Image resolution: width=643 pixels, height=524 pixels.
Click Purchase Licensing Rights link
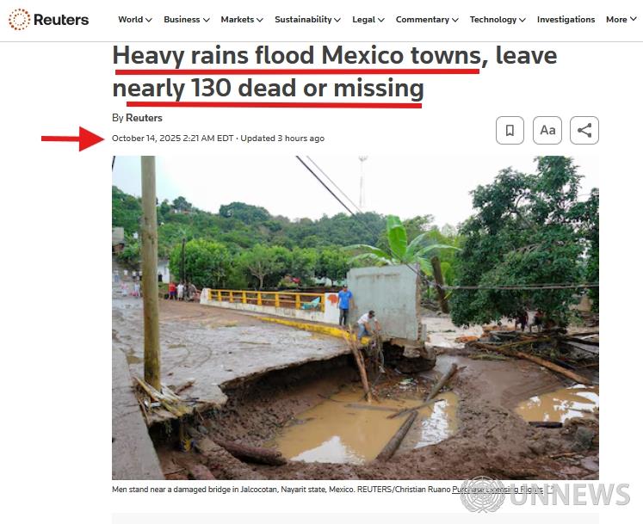click(x=498, y=489)
